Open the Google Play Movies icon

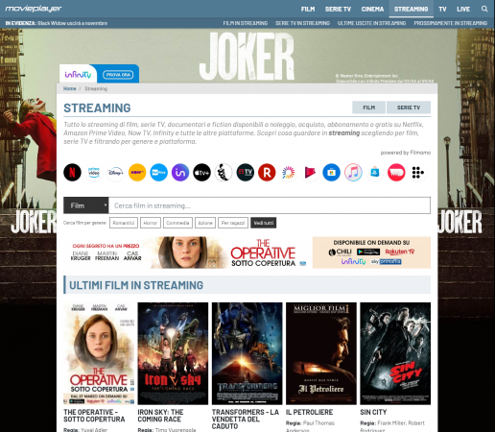310,173
